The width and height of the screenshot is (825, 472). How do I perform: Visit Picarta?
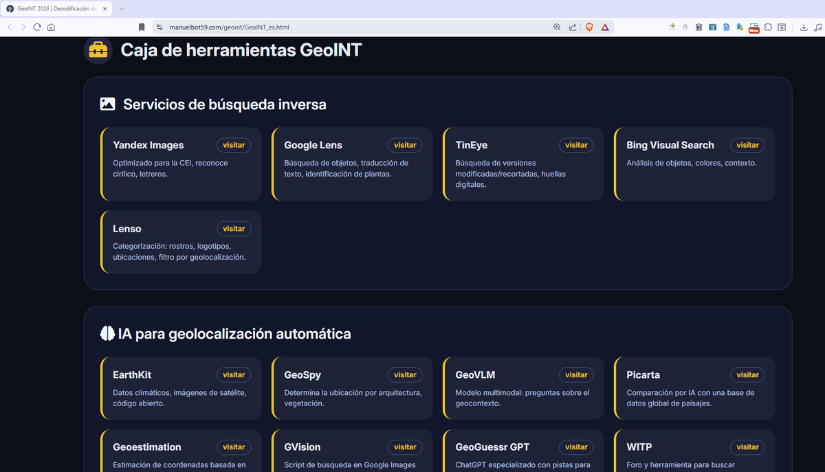[x=747, y=375]
